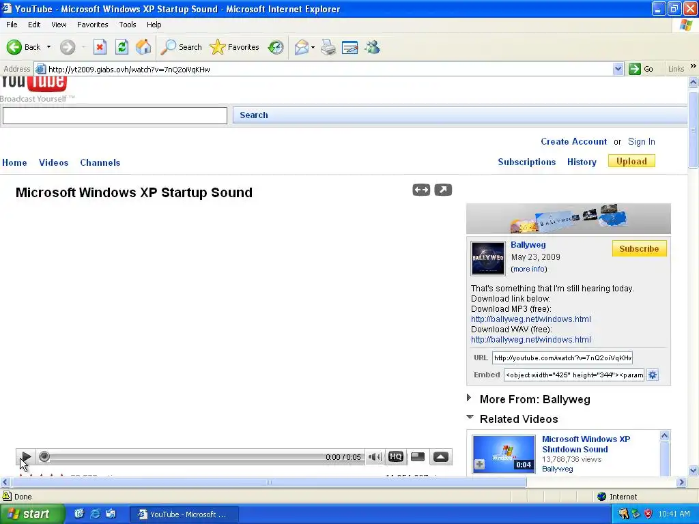Click the yellow Upload button
The image size is (699, 524).
(x=631, y=161)
